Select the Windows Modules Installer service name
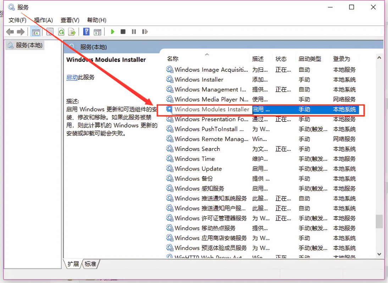This screenshot has width=388, height=283. [212, 109]
